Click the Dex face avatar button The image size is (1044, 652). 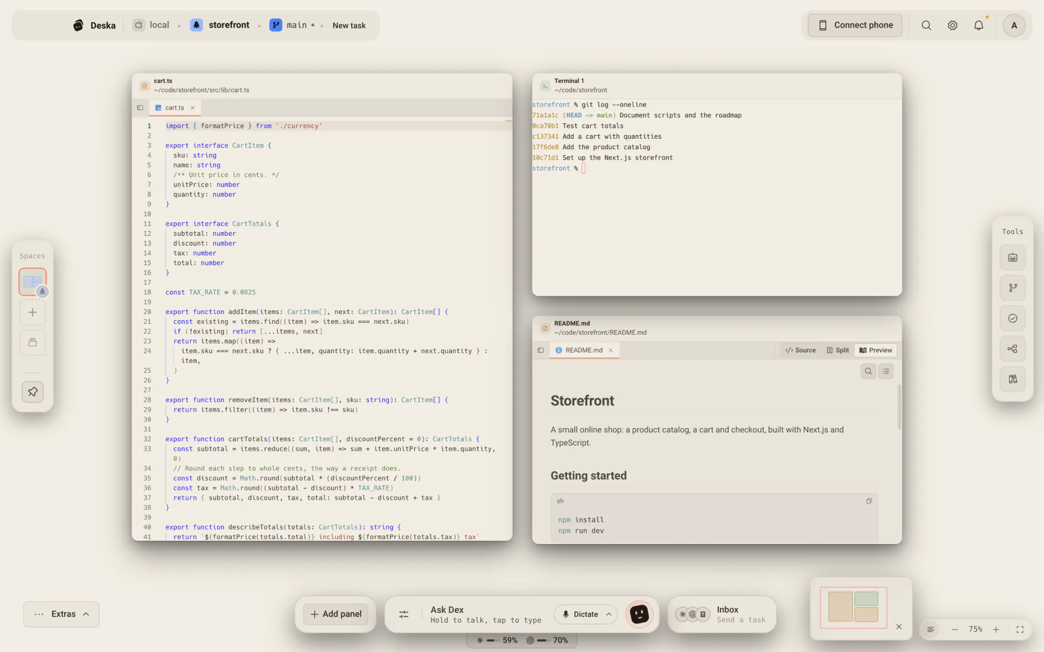639,614
